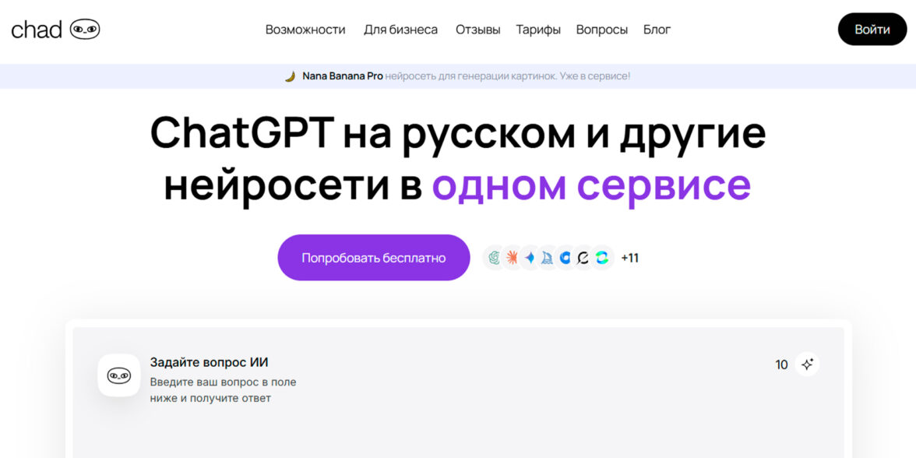Click the chad avatar in the chat panel
The width and height of the screenshot is (916, 458).
pos(118,375)
